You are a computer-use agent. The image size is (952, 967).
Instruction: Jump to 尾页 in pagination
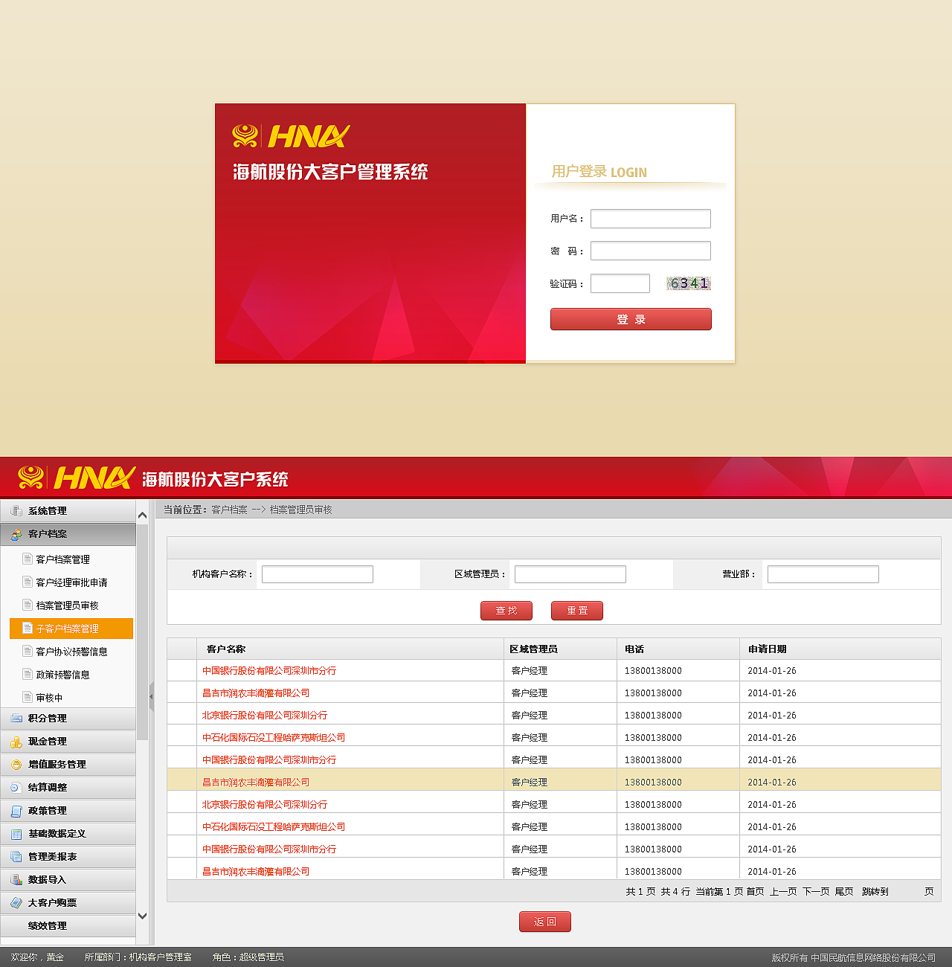click(844, 891)
